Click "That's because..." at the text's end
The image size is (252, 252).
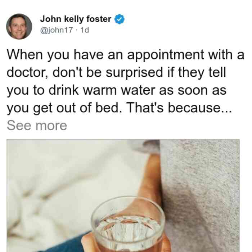click(x=179, y=108)
